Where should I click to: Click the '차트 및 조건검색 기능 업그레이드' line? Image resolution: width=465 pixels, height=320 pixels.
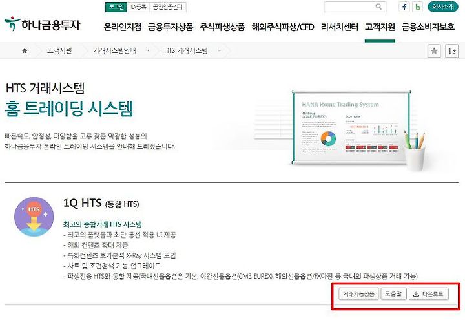tap(112, 266)
